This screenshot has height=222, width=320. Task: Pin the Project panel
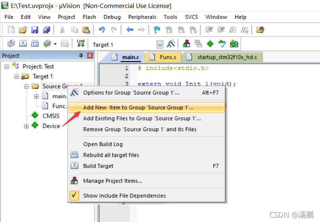[81, 55]
